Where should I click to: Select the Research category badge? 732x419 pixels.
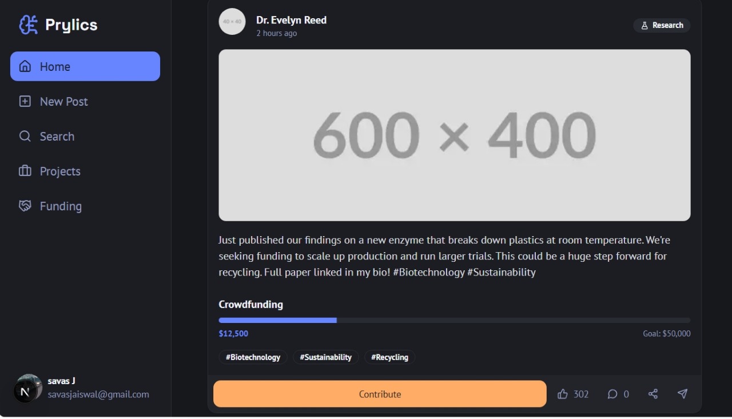tap(662, 25)
